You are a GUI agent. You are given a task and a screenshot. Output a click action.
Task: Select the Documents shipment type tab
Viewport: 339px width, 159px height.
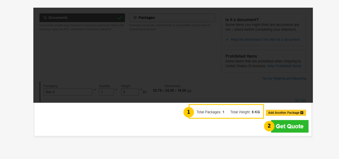pos(82,18)
